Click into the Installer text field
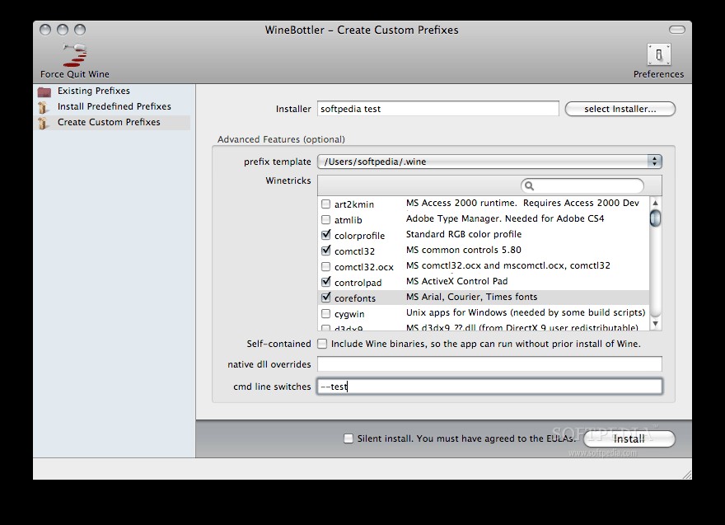725x525 pixels. 437,109
